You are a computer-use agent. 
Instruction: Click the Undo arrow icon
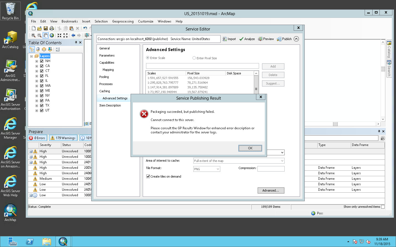point(85,28)
